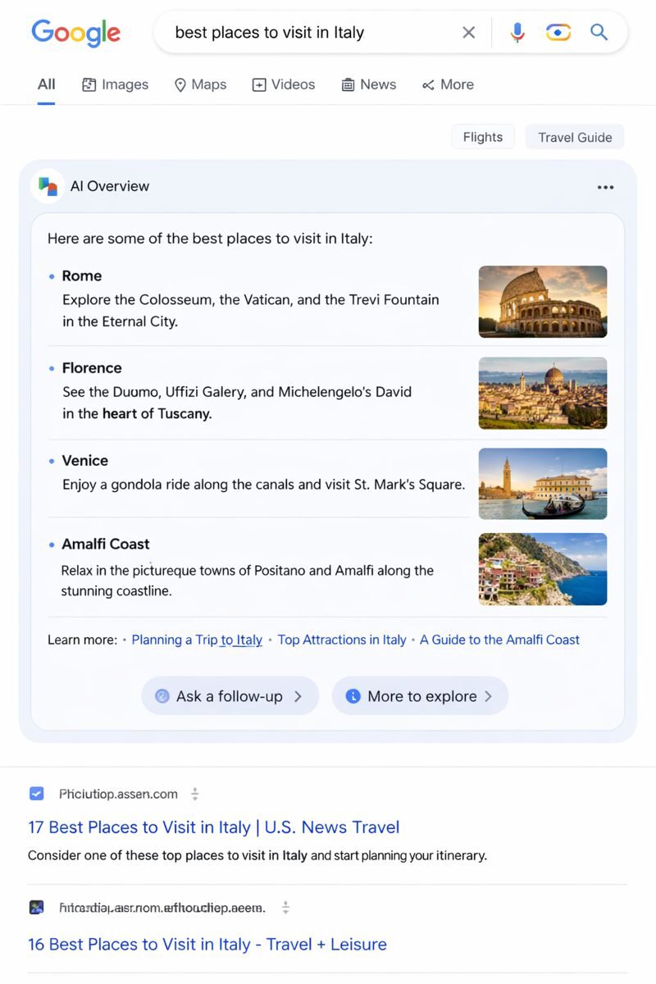Open the Videos tab
The image size is (656, 984).
283,84
